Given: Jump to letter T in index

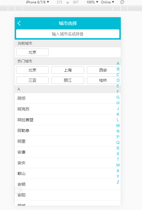Looking at the screenshot, I should [118, 159].
